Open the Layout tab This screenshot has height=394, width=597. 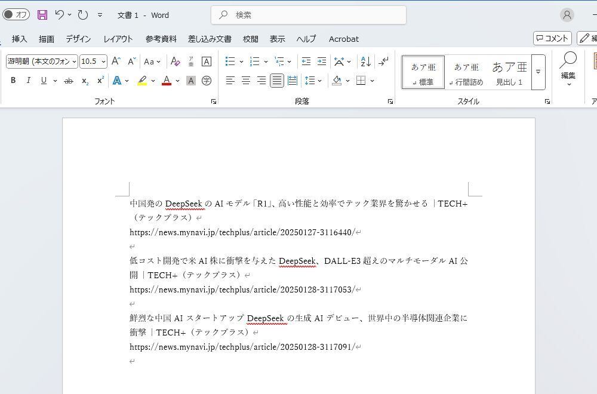[x=118, y=39]
